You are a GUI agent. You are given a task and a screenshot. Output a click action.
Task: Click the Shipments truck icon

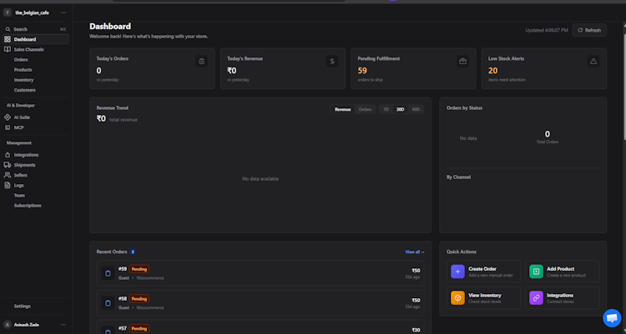tap(8, 165)
